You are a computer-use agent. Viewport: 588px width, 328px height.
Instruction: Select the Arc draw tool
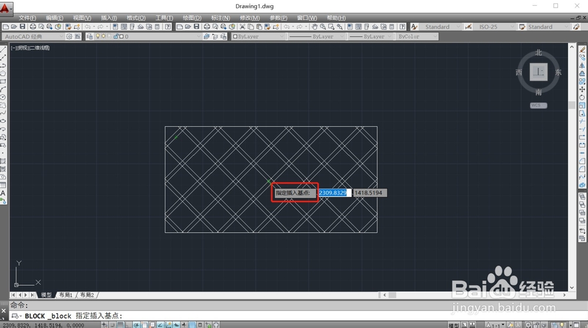click(x=3, y=89)
